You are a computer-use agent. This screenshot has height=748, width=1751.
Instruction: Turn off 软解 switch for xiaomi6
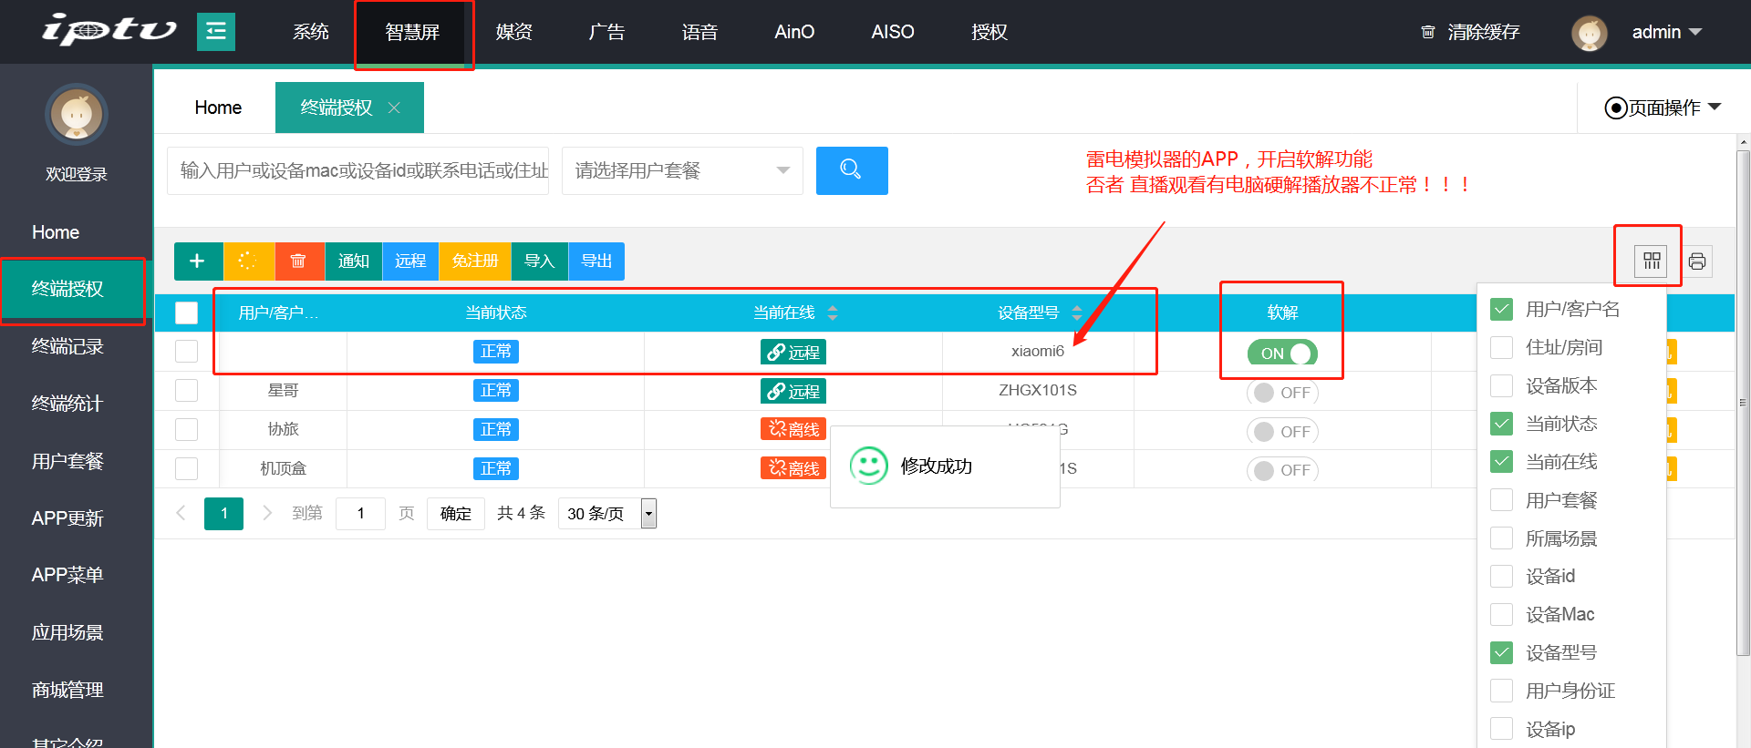click(1282, 354)
